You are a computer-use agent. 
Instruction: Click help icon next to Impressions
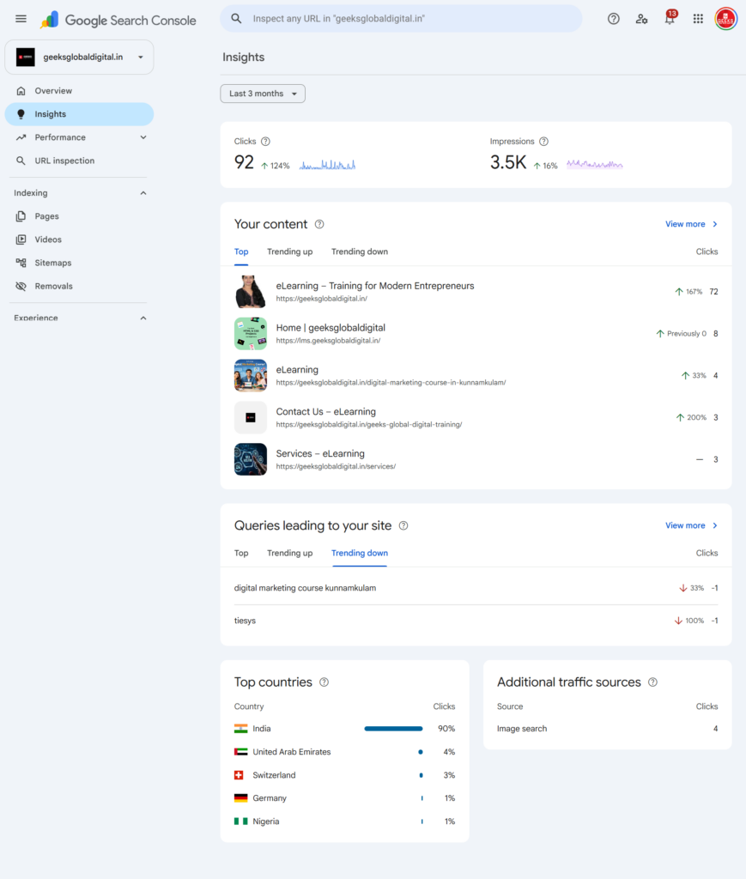543,142
